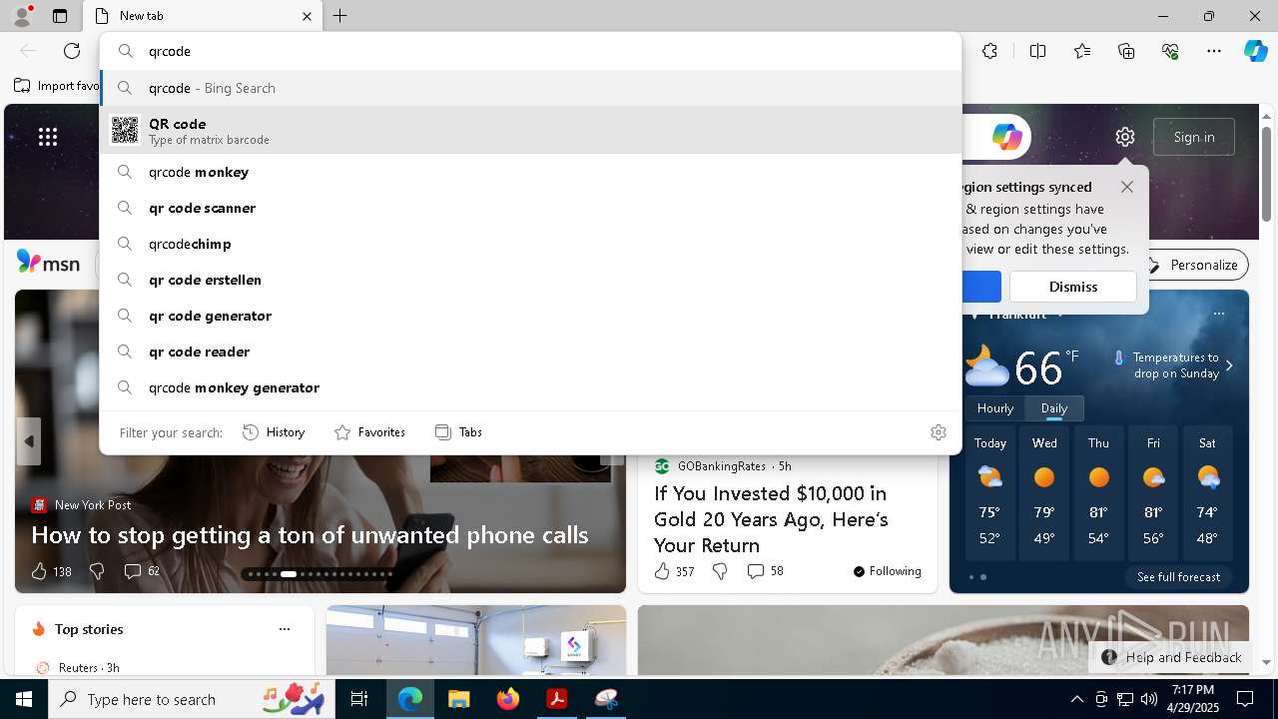The height and width of the screenshot is (719, 1278).
Task: Choose 'qr code scanner' suggestion
Action: (530, 208)
